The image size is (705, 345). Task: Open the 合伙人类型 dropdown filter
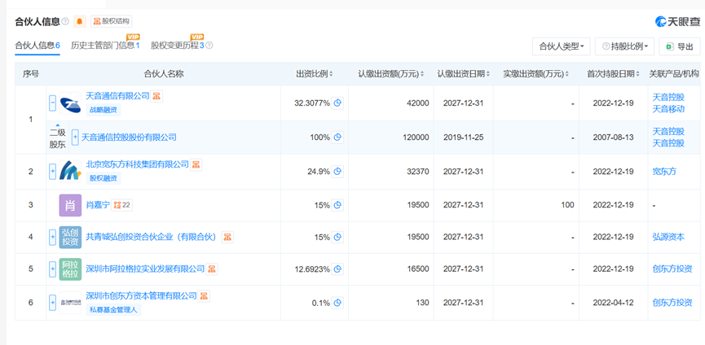coord(561,46)
